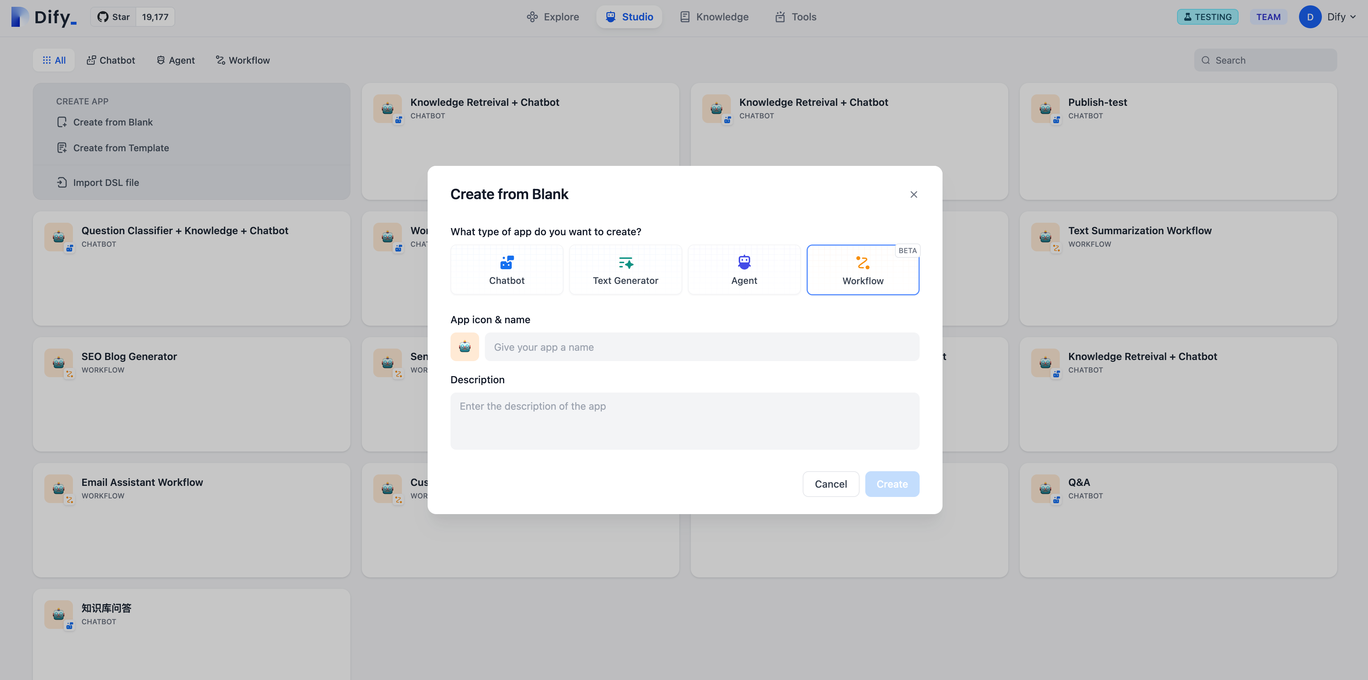This screenshot has height=680, width=1368.
Task: Open the Knowledge tab
Action: (x=714, y=17)
